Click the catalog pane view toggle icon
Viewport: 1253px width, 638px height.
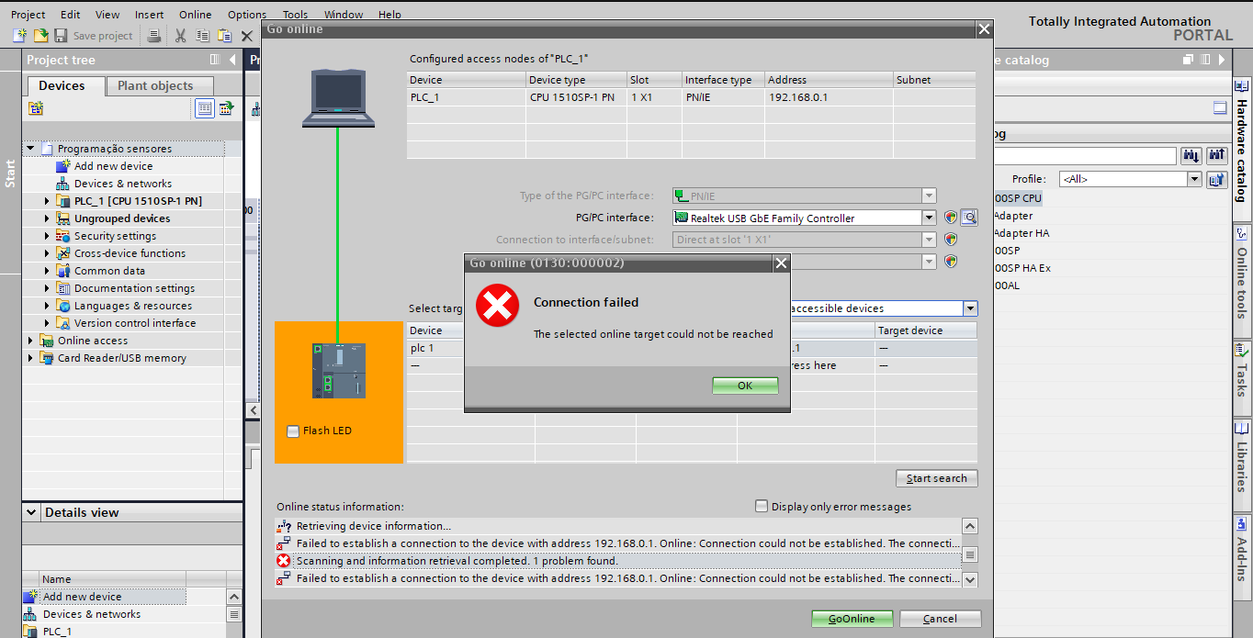click(x=1220, y=108)
